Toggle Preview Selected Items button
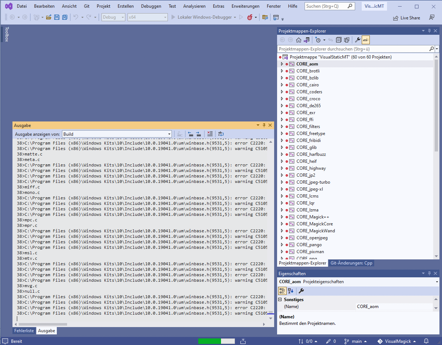This screenshot has width=442, height=345. pos(366,40)
